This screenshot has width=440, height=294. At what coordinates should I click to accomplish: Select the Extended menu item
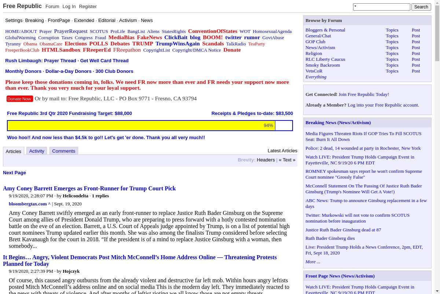(x=84, y=21)
